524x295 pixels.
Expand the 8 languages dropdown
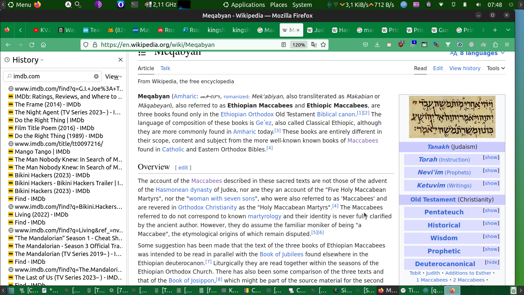tap(478, 53)
